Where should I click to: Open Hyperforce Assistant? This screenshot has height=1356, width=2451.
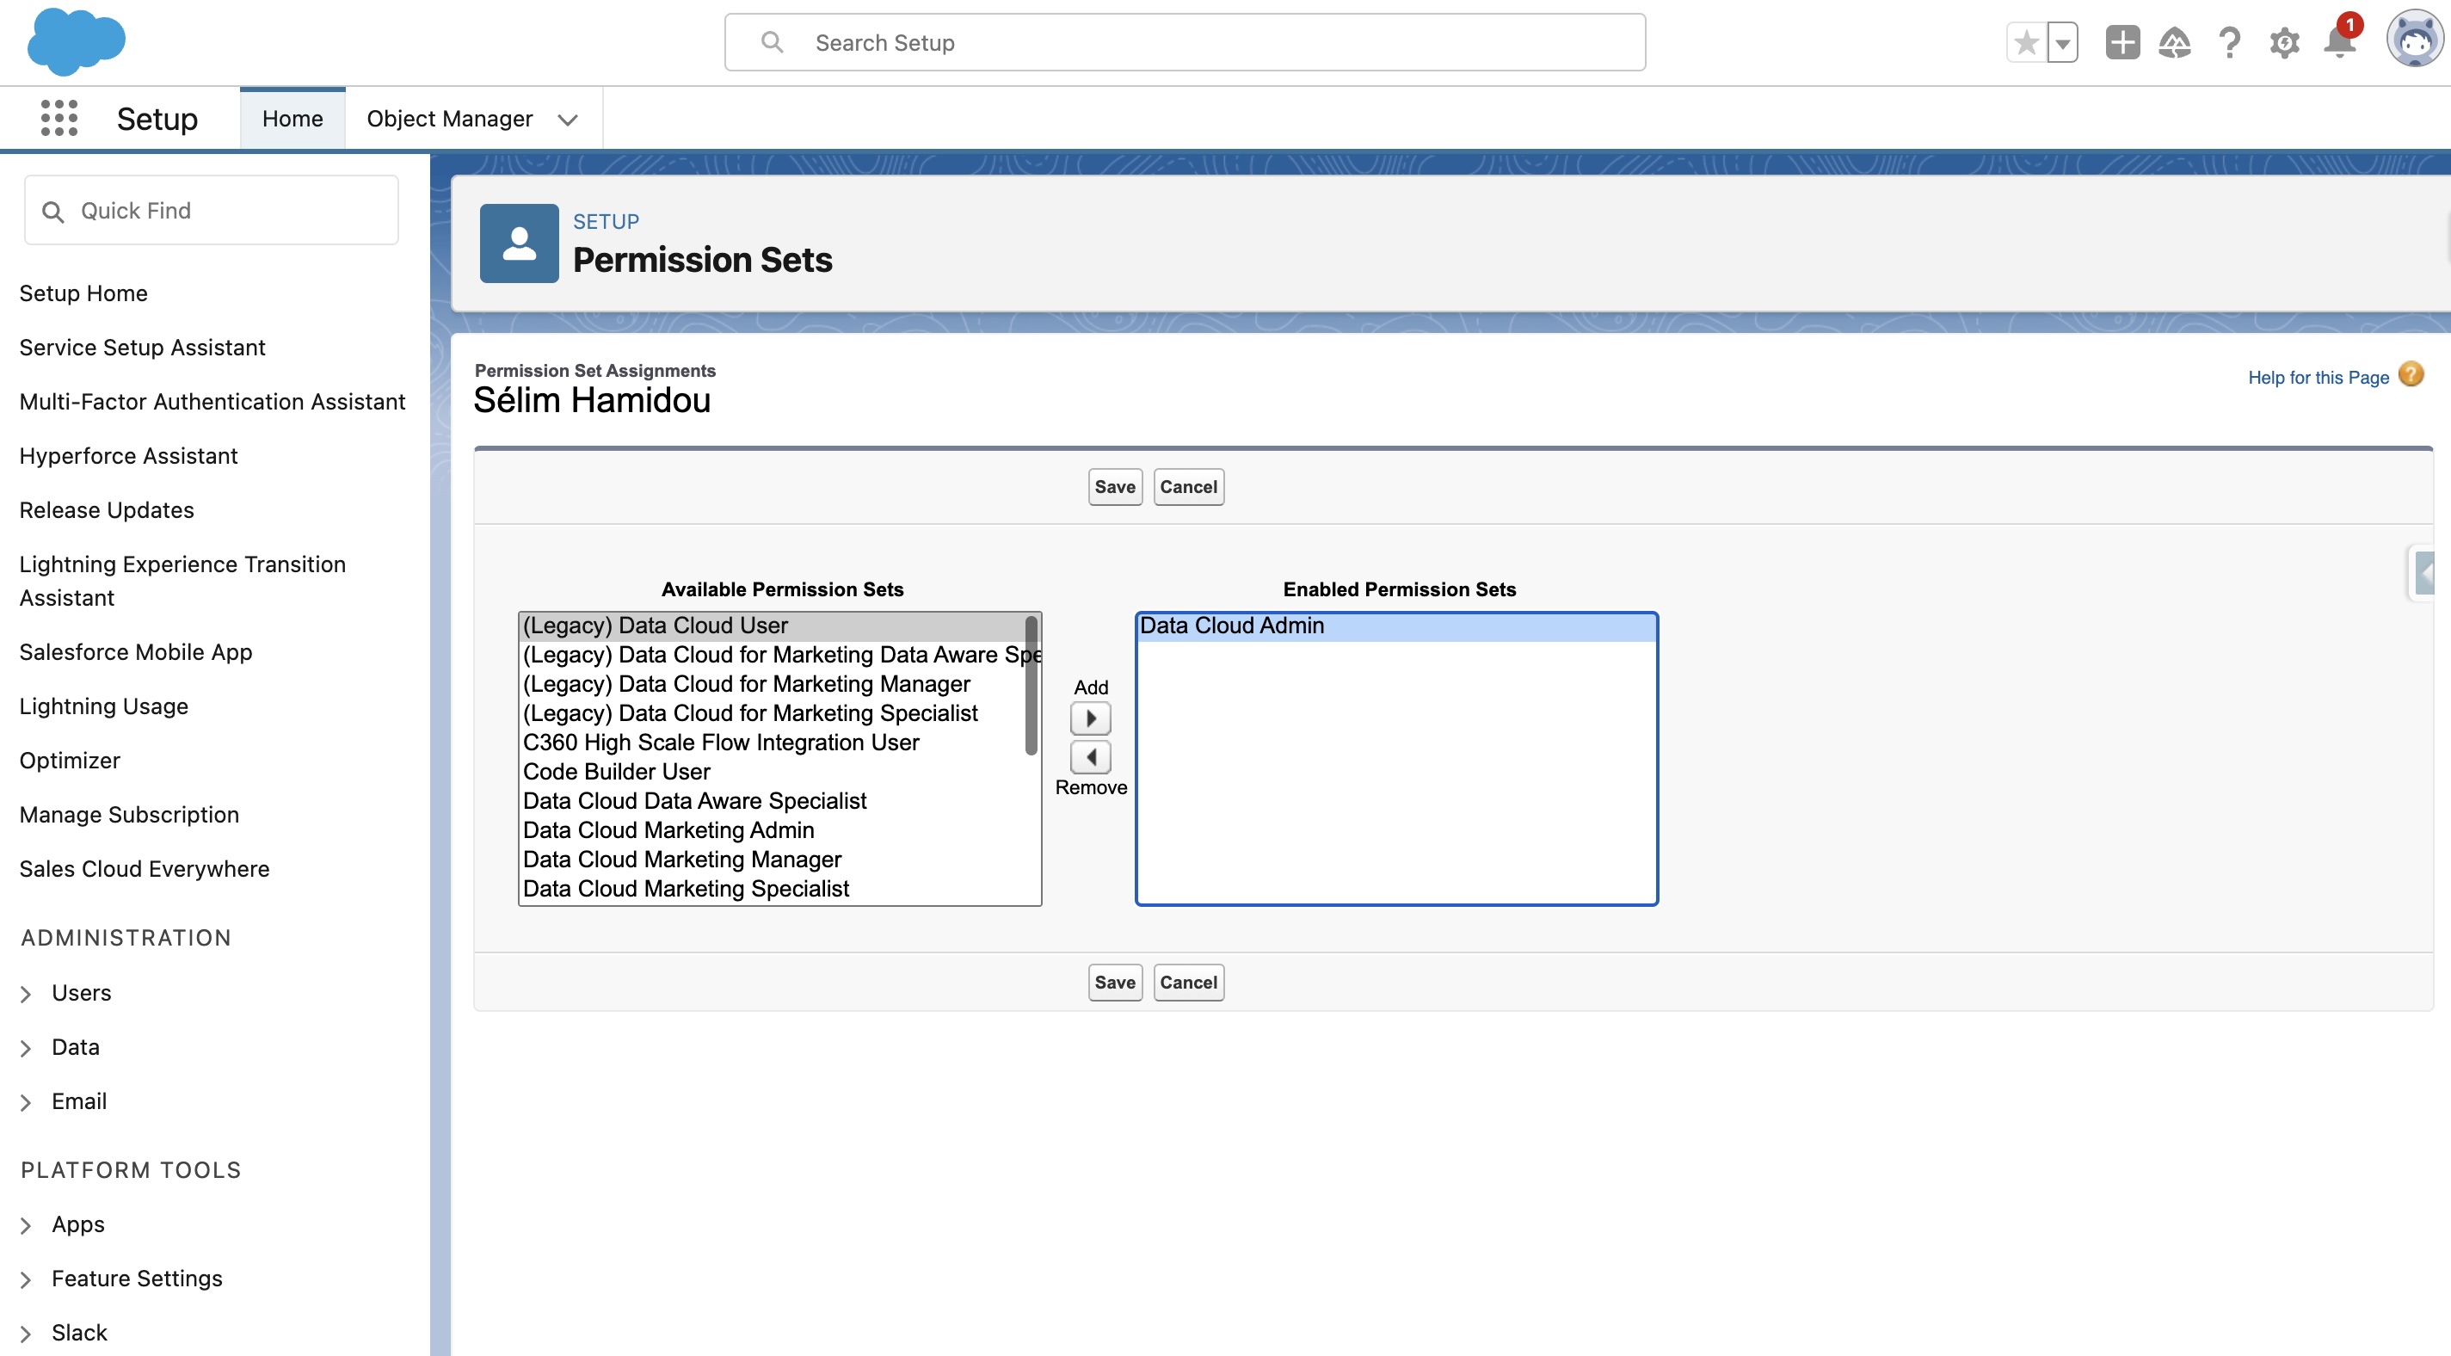[128, 456]
